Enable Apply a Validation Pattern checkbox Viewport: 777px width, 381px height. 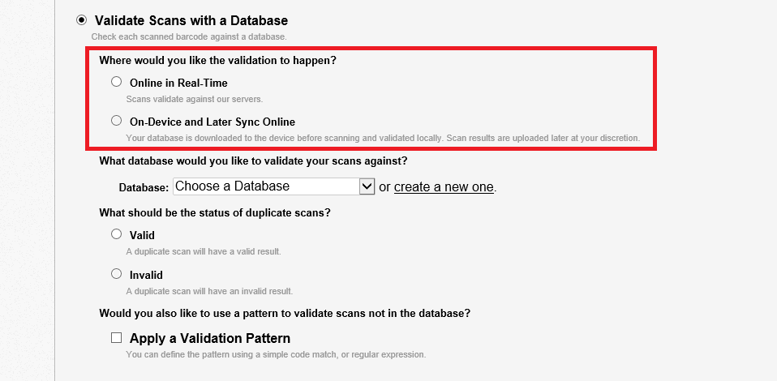coord(116,338)
